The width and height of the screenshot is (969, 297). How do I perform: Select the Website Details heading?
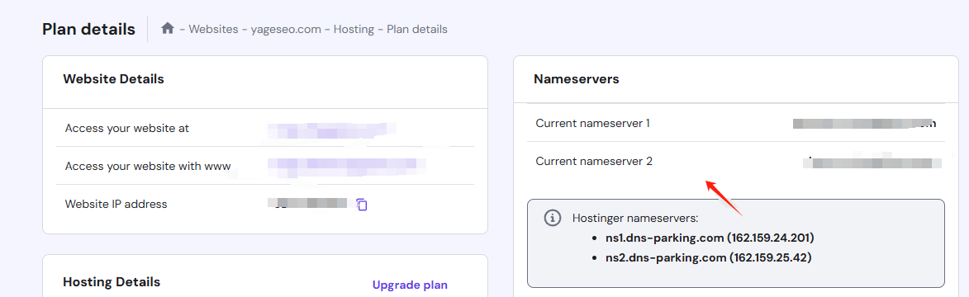tap(114, 79)
